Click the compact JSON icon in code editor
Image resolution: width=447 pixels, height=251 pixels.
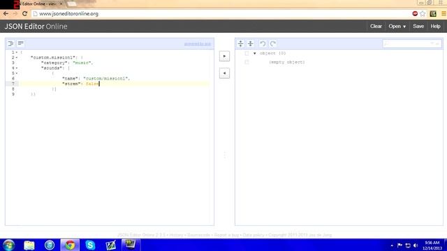click(x=20, y=43)
